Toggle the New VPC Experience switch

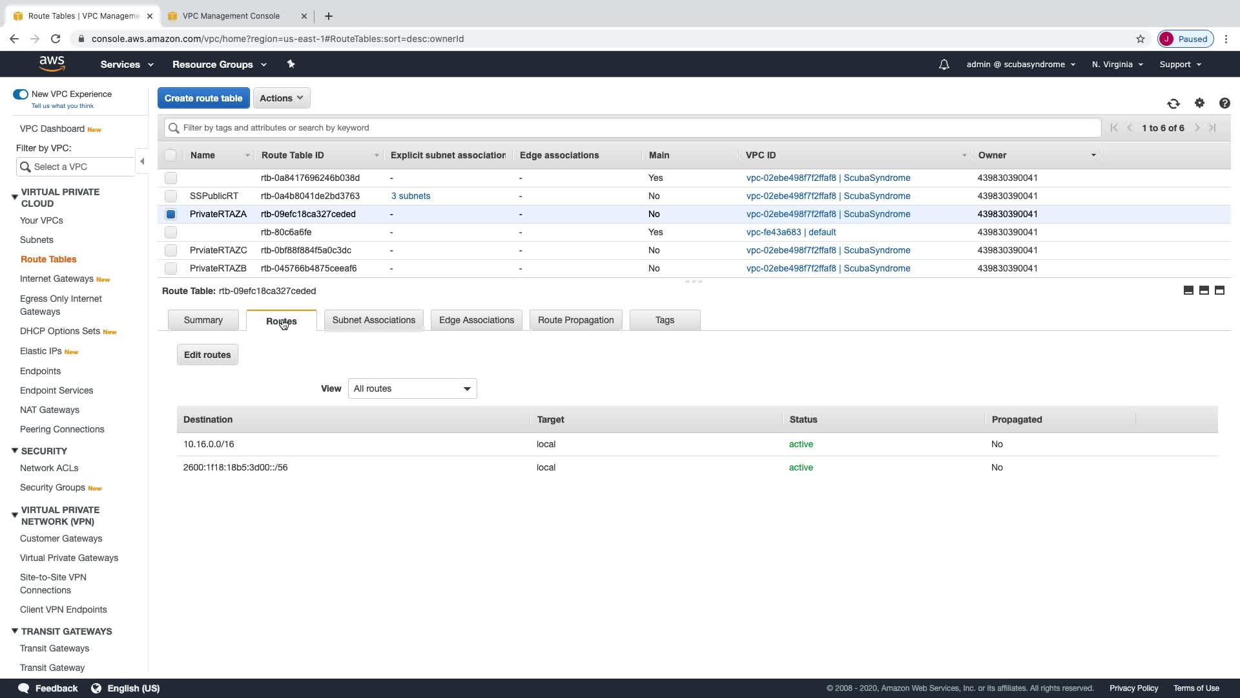coord(20,94)
